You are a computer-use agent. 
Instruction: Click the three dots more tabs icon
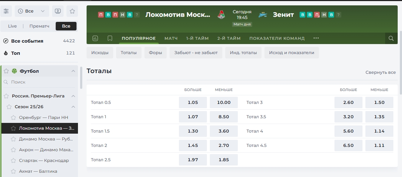point(316,38)
